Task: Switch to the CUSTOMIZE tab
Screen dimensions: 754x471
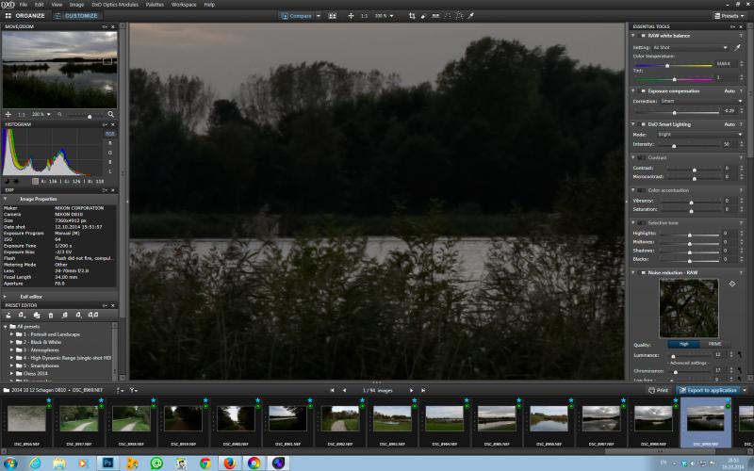Action: 76,16
